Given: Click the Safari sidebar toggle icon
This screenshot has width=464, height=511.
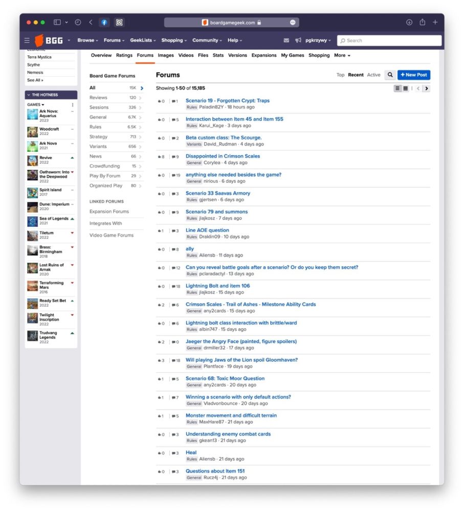Looking at the screenshot, I should pyautogui.click(x=57, y=22).
